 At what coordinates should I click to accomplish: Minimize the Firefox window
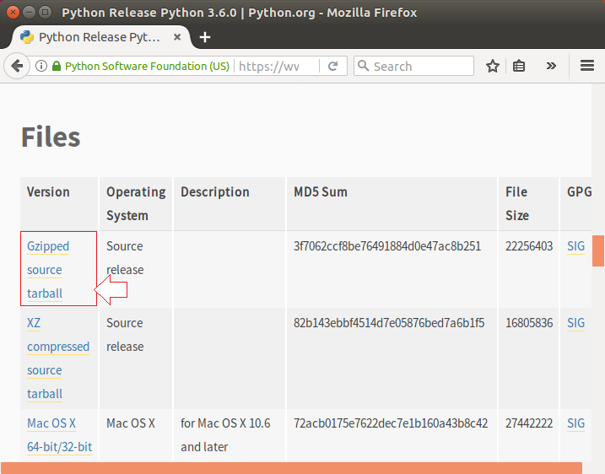tap(29, 13)
